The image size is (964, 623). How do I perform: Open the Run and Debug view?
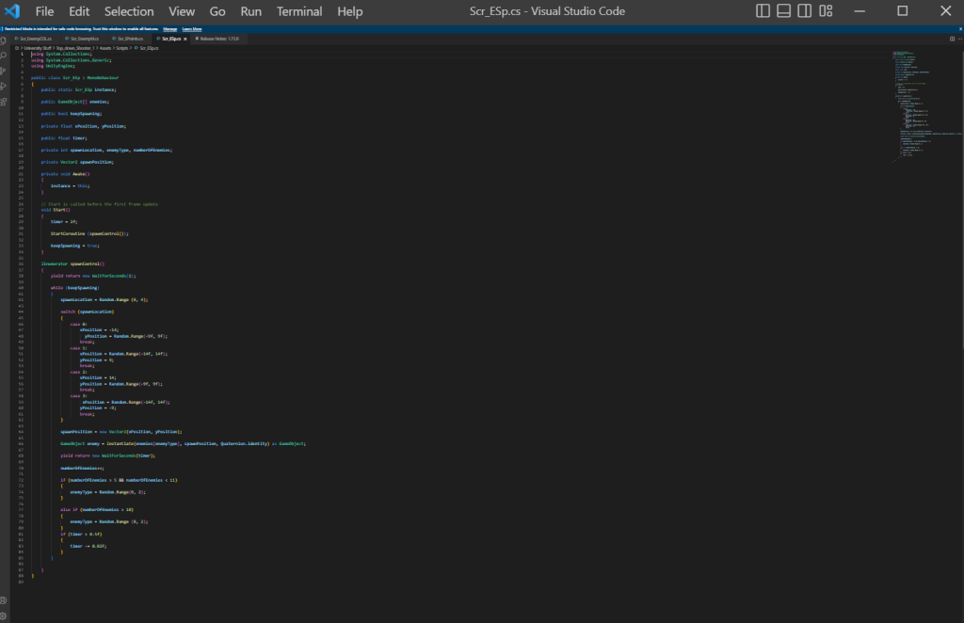click(5, 86)
